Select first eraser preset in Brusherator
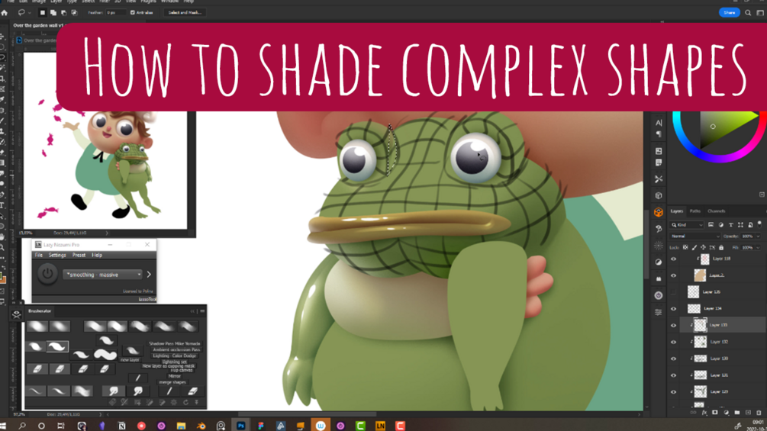 coord(37,369)
